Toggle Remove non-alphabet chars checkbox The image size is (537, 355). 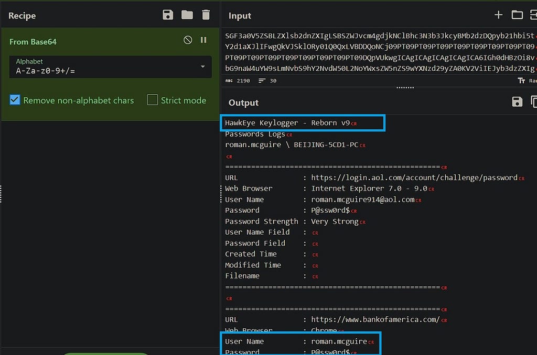[x=15, y=100]
